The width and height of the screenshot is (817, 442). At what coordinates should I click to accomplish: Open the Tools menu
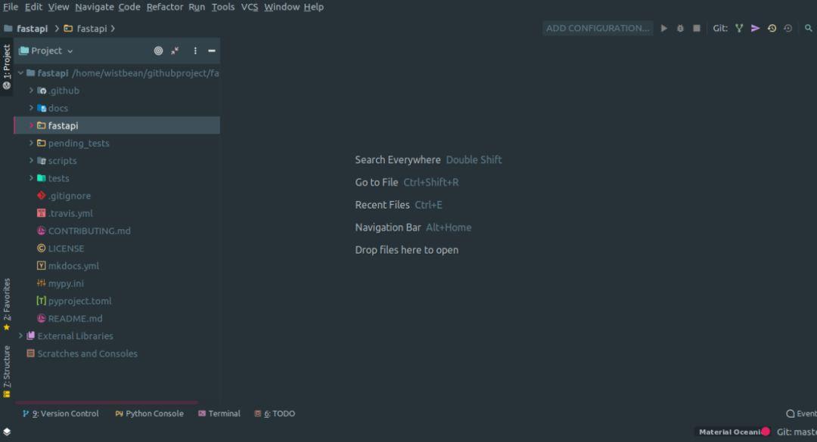[222, 7]
